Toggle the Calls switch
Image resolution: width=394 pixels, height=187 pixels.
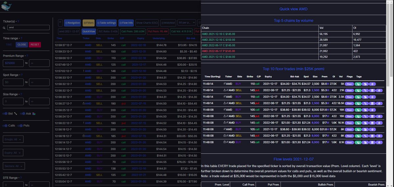[5, 126]
